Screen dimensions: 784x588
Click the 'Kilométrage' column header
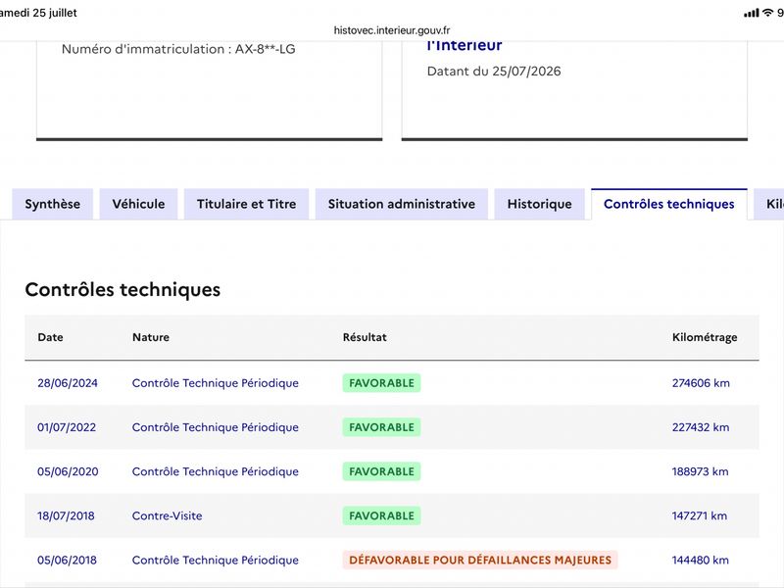tap(705, 337)
